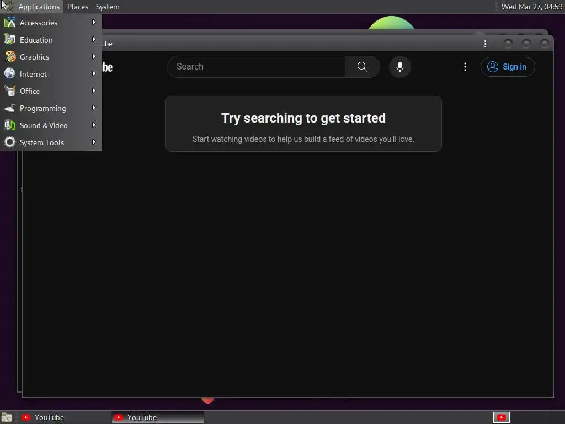
Task: Click the YouTube tray icon in bottom panel
Action: [x=501, y=417]
